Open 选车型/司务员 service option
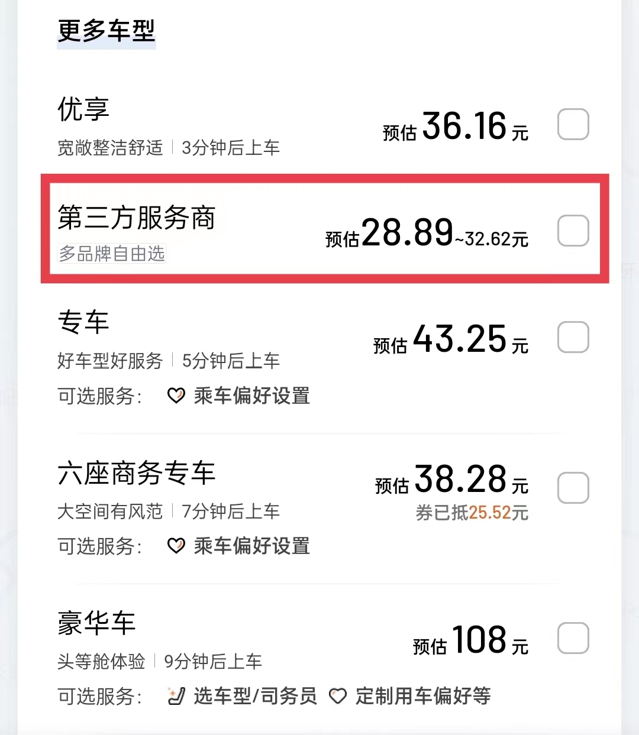 pyautogui.click(x=255, y=696)
